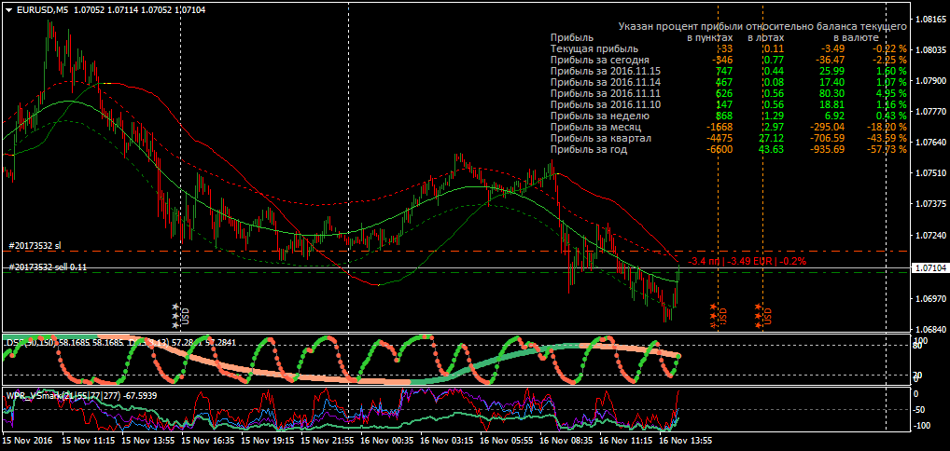The width and height of the screenshot is (950, 451).
Task: Click the 'Текущая прибыль' row label
Action: click(594, 48)
